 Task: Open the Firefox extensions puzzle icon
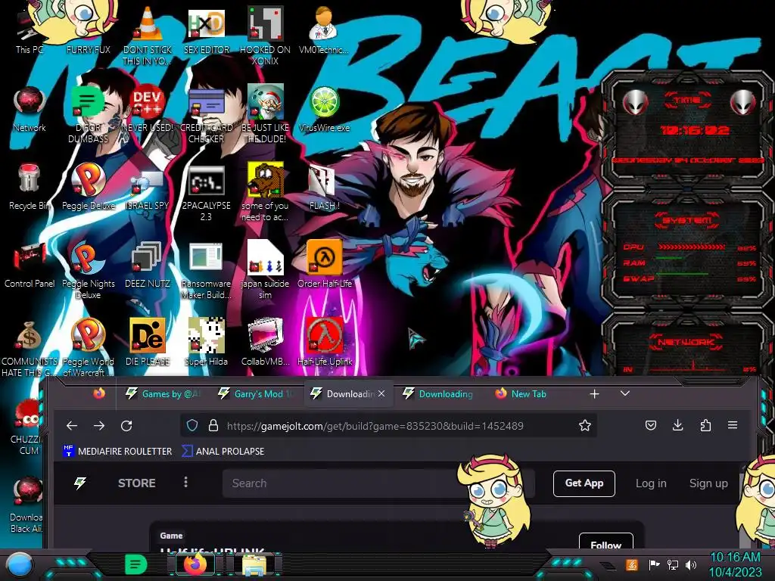point(705,425)
